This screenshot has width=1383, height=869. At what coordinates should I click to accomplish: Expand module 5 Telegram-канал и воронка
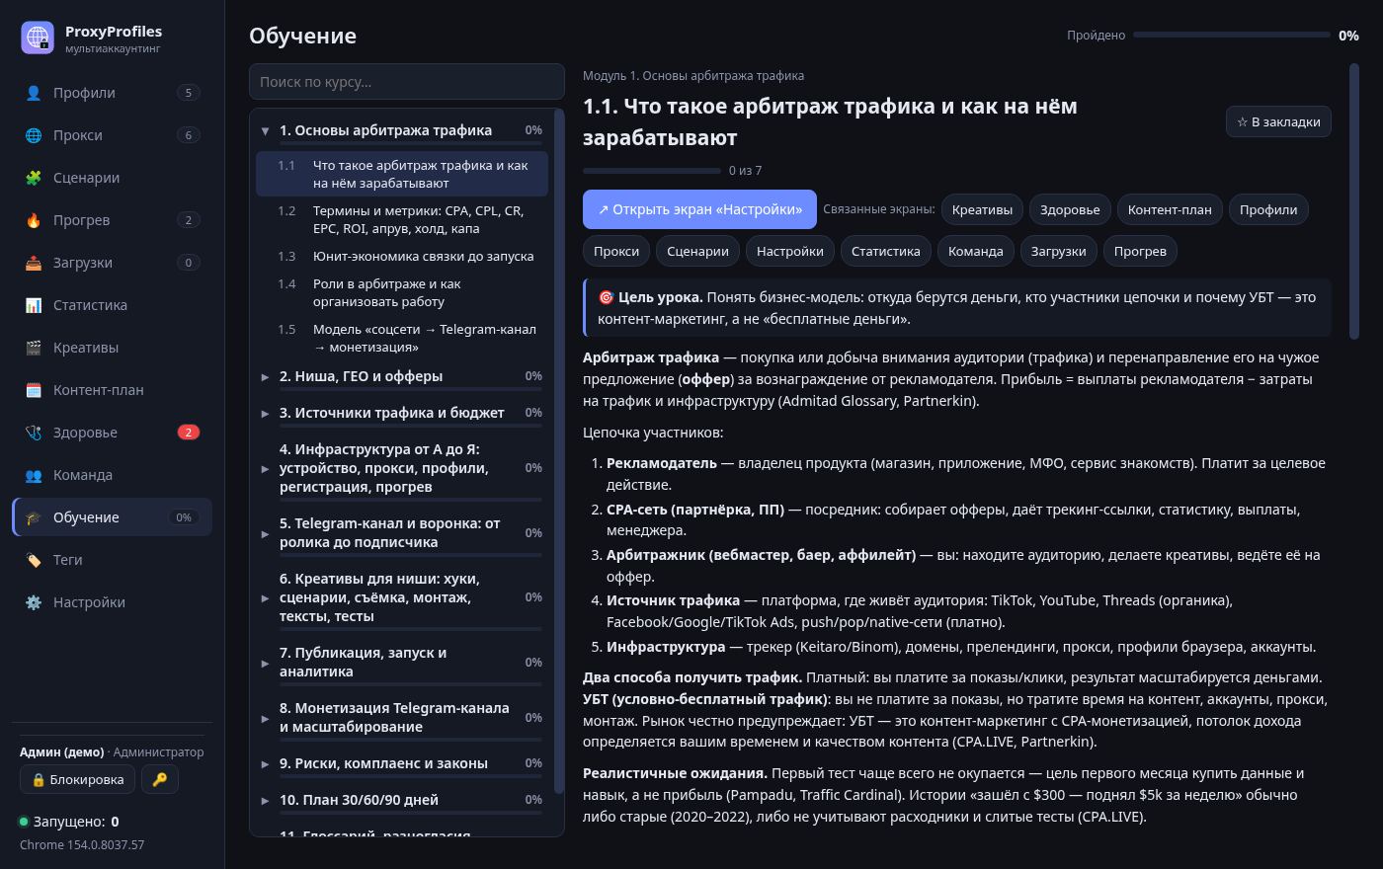click(400, 533)
